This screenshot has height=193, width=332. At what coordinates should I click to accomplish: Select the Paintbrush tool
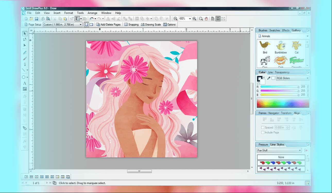coord(25,58)
